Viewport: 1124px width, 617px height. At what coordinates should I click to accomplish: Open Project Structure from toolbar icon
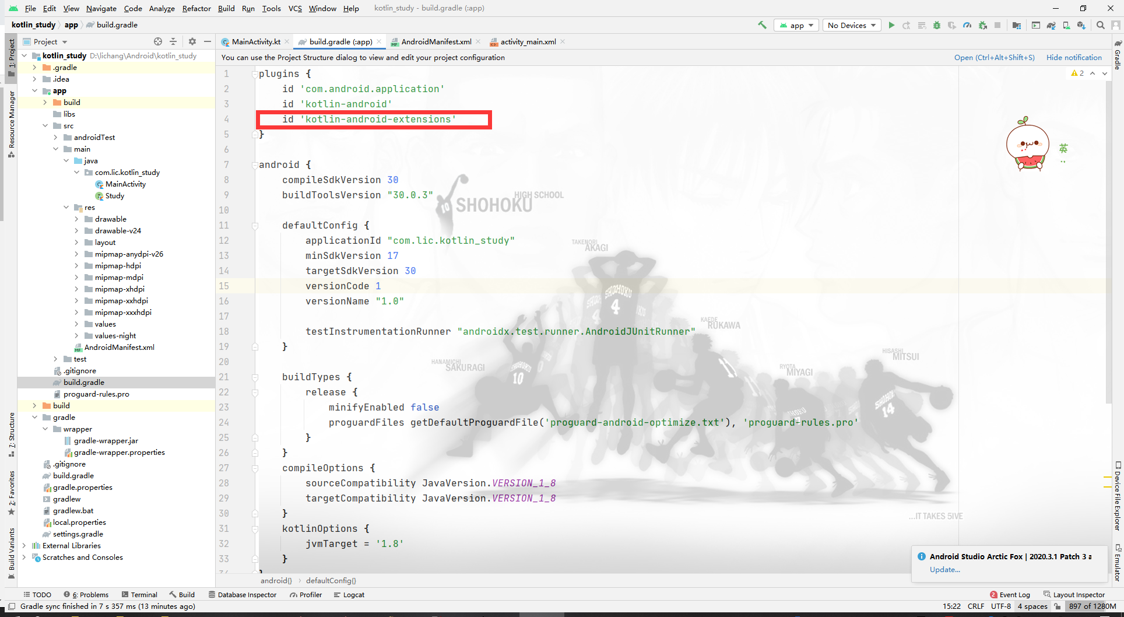pos(1017,25)
